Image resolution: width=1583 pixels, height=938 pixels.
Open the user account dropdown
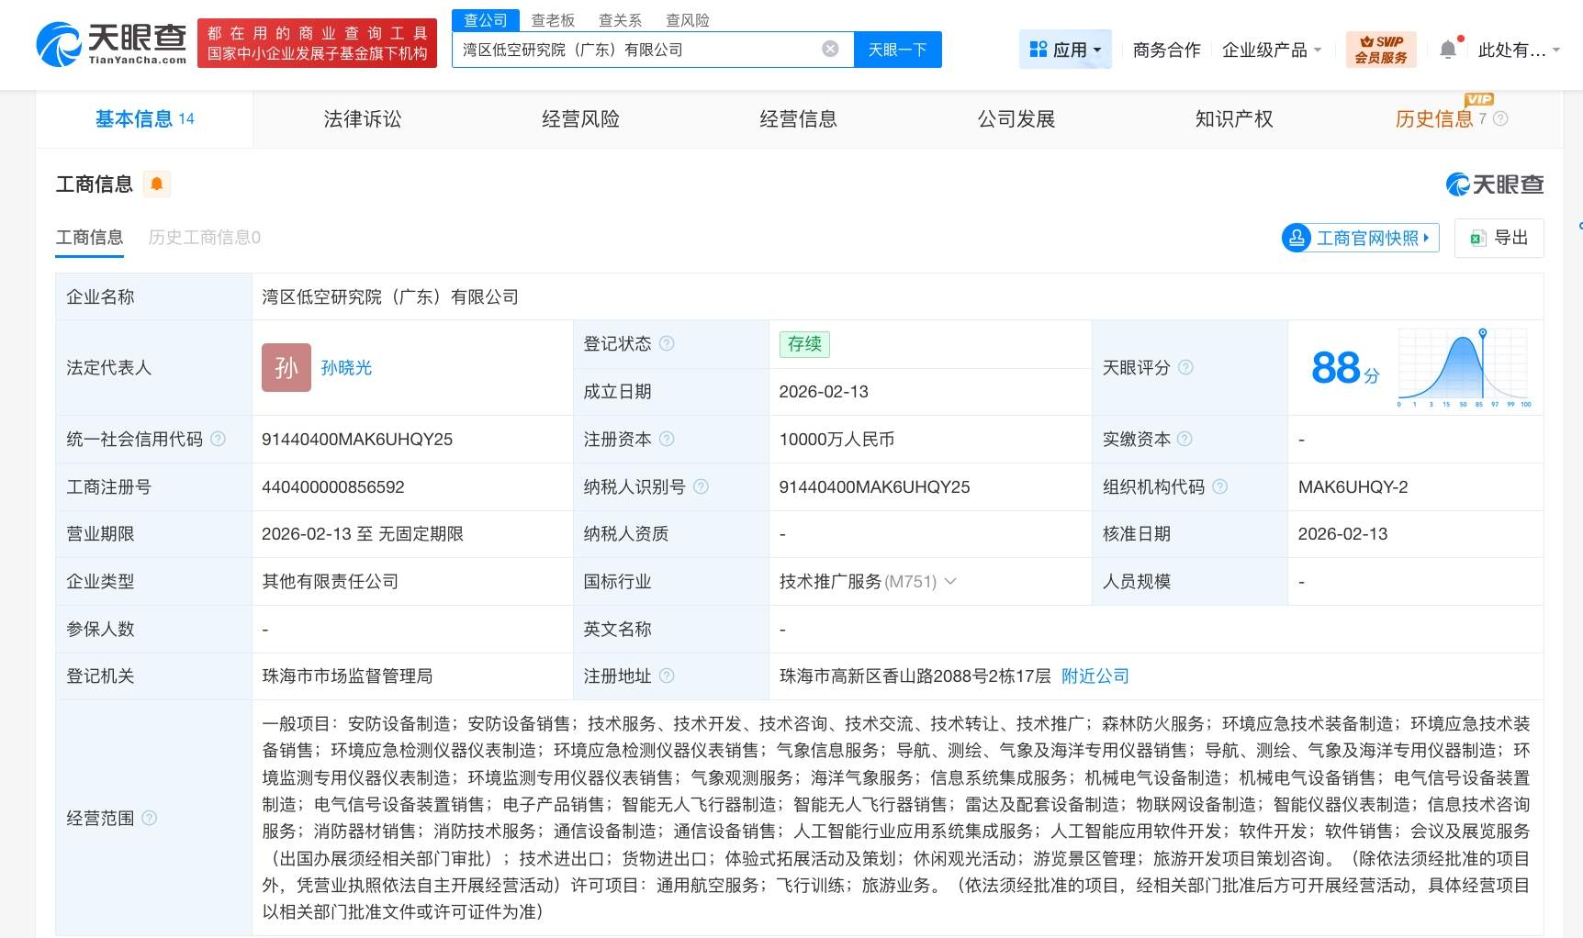tap(1518, 50)
